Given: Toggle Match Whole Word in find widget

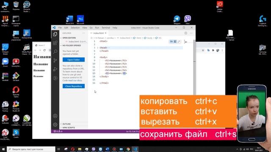Looking at the screenshot, I should pos(175,41).
